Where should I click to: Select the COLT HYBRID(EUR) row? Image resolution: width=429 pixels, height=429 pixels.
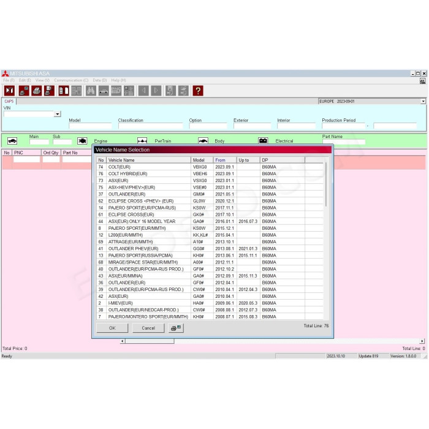[x=210, y=173]
